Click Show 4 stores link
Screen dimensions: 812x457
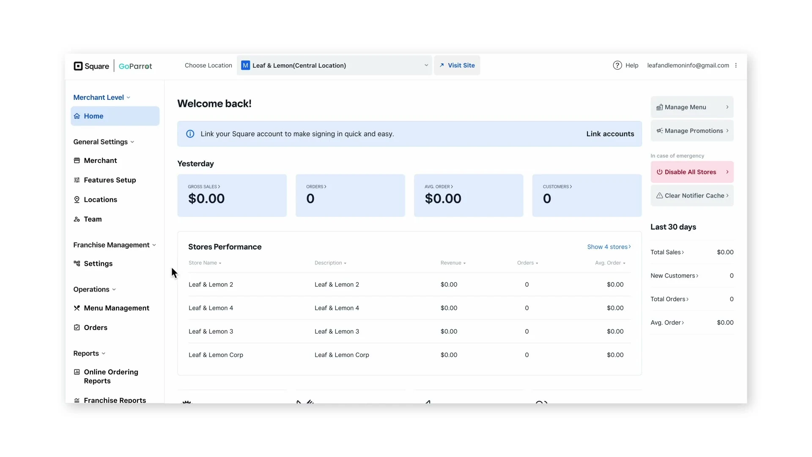click(609, 247)
